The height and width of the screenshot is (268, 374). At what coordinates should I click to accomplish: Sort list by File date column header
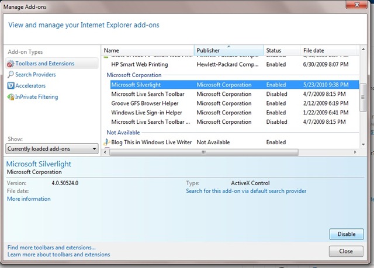click(328, 50)
